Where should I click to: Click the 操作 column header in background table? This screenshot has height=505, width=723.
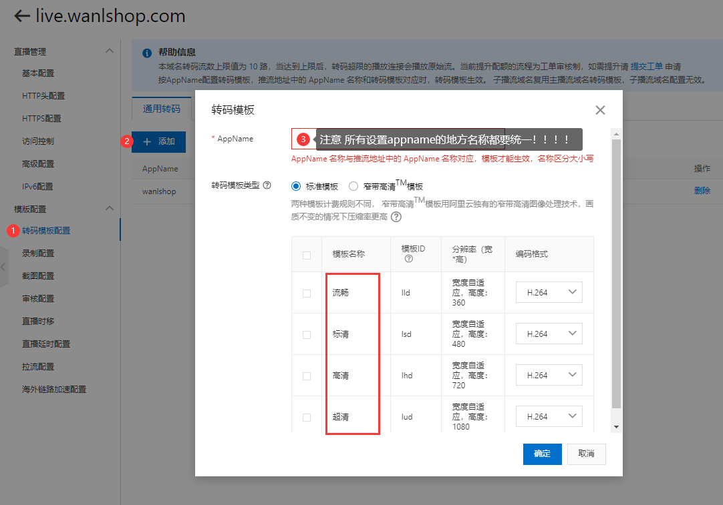702,169
